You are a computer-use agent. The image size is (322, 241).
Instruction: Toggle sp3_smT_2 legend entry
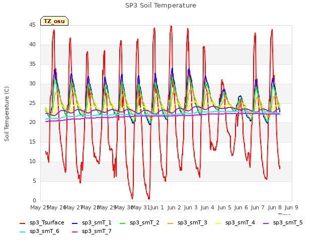(139, 223)
